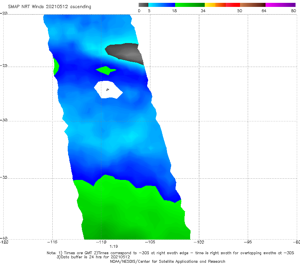Screen dimensions: 300x264
Task: Click the magenta segment of the color bar
Action: 281,5
